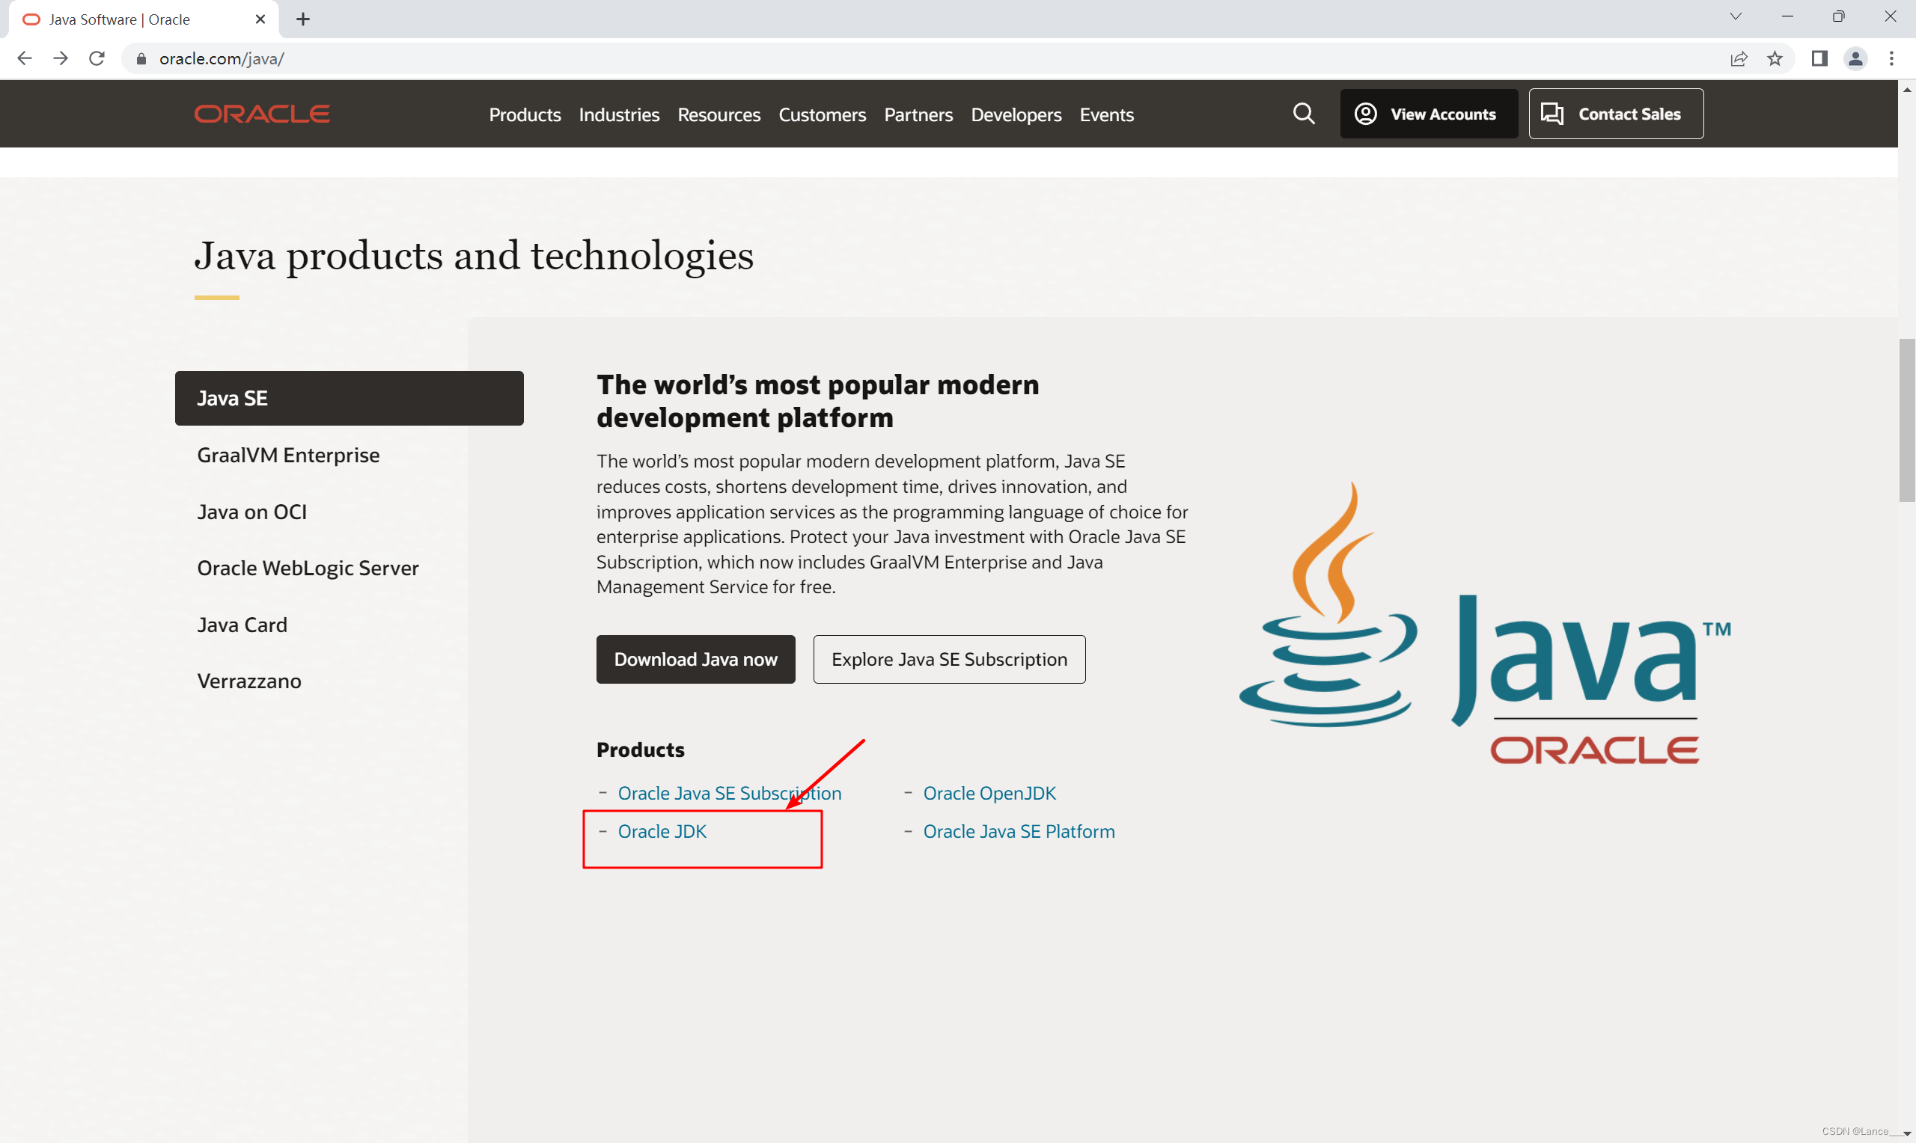Select the Oracle WebLogic Server tab
The width and height of the screenshot is (1916, 1143).
[x=308, y=569]
